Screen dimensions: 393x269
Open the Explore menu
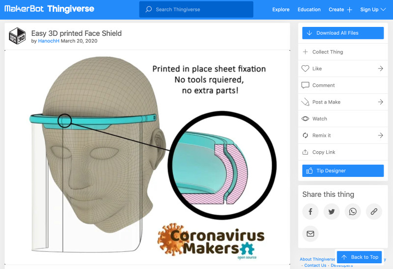[x=281, y=9]
